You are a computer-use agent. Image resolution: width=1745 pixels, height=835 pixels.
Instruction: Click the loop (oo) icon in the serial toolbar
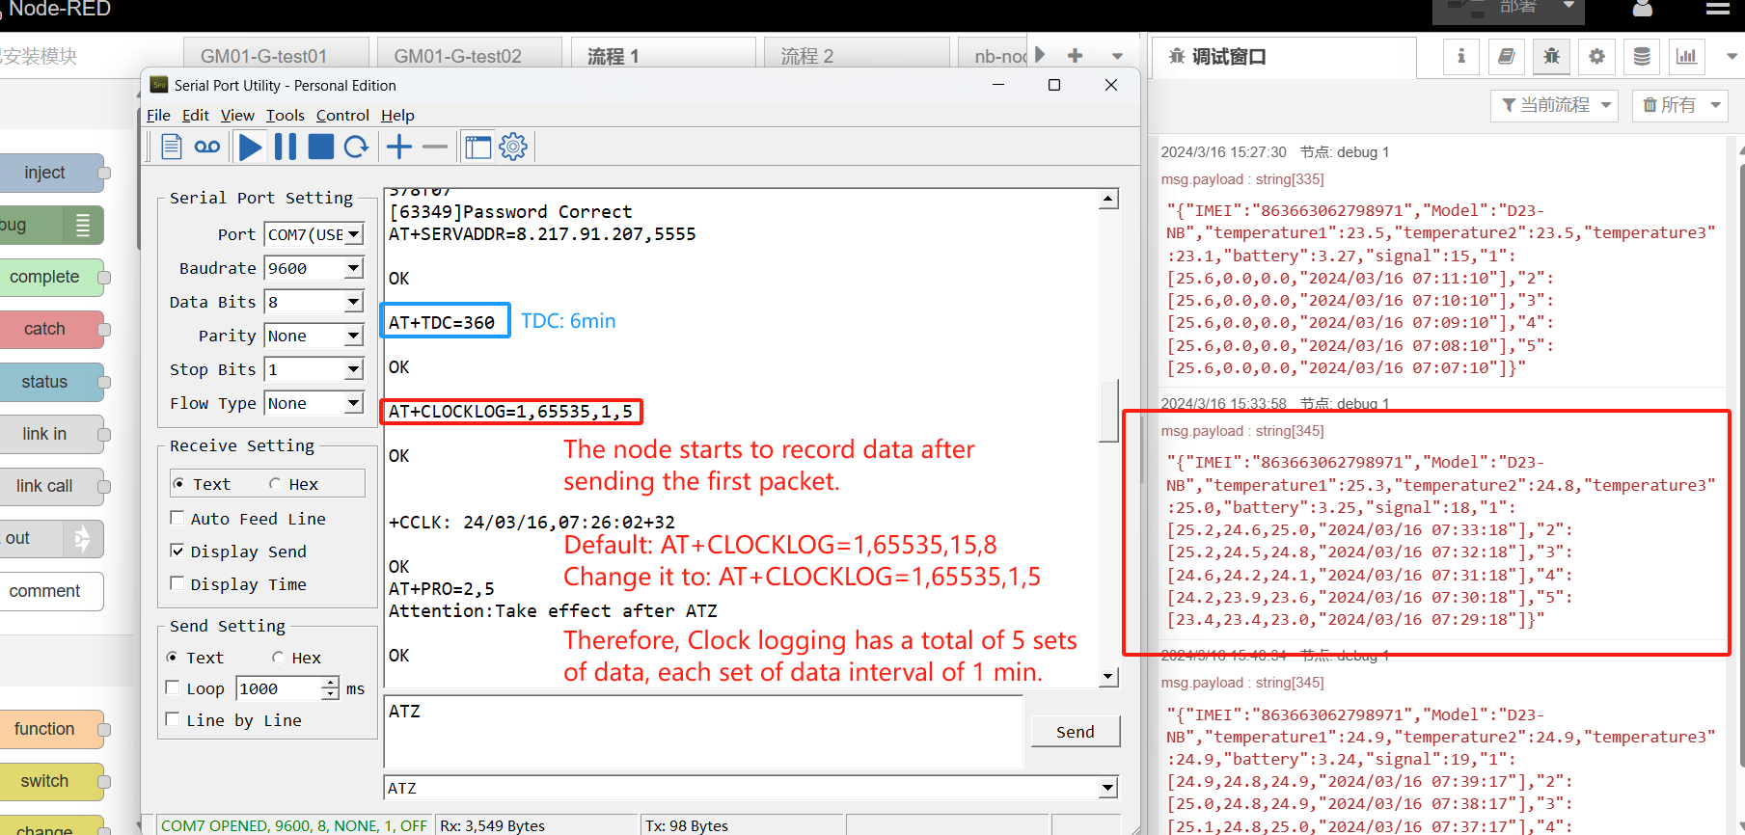[x=207, y=147]
